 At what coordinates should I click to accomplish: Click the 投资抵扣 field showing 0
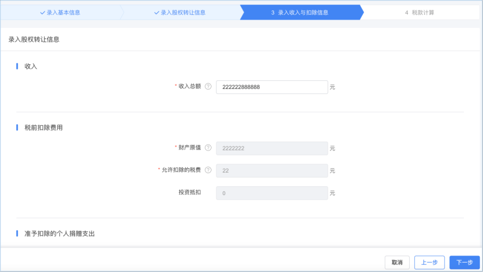click(272, 193)
